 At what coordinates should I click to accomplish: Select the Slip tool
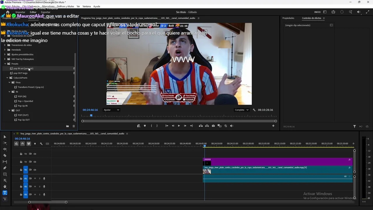pos(5,162)
